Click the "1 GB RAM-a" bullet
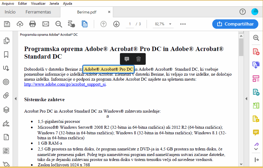Screen dimensions: 263x168 [x=50, y=143]
